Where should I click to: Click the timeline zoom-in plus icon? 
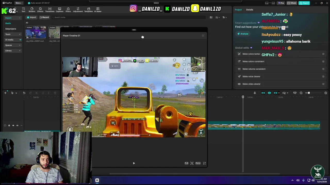326,93
